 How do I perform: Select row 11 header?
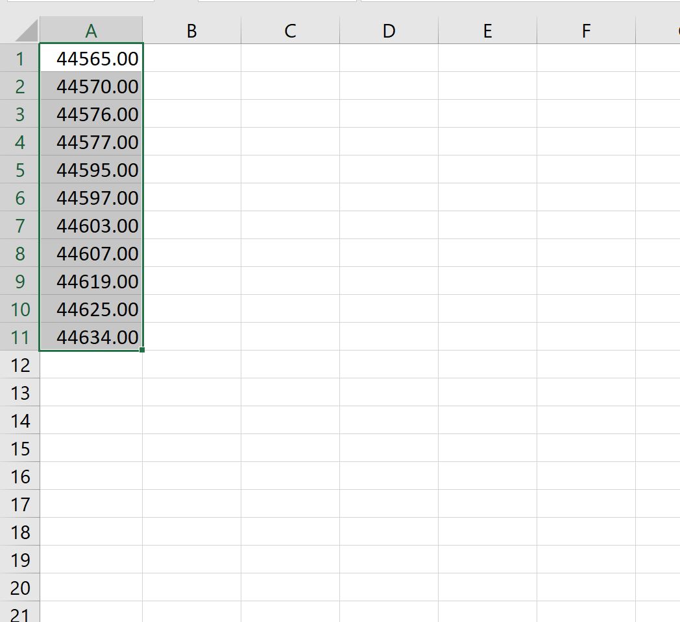click(x=19, y=336)
